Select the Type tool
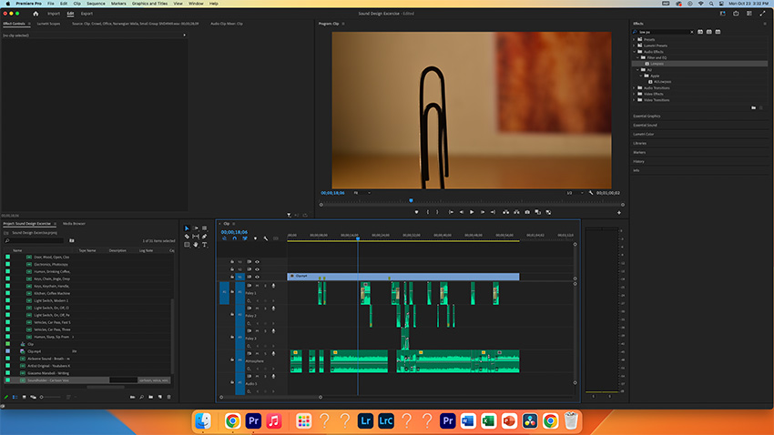The image size is (774, 435). [x=205, y=246]
